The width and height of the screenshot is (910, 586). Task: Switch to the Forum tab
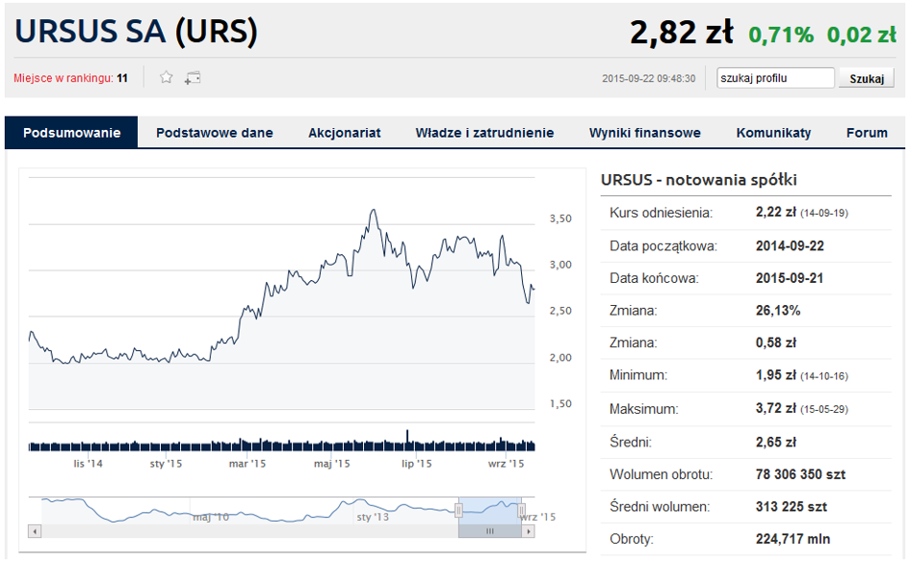tap(867, 133)
